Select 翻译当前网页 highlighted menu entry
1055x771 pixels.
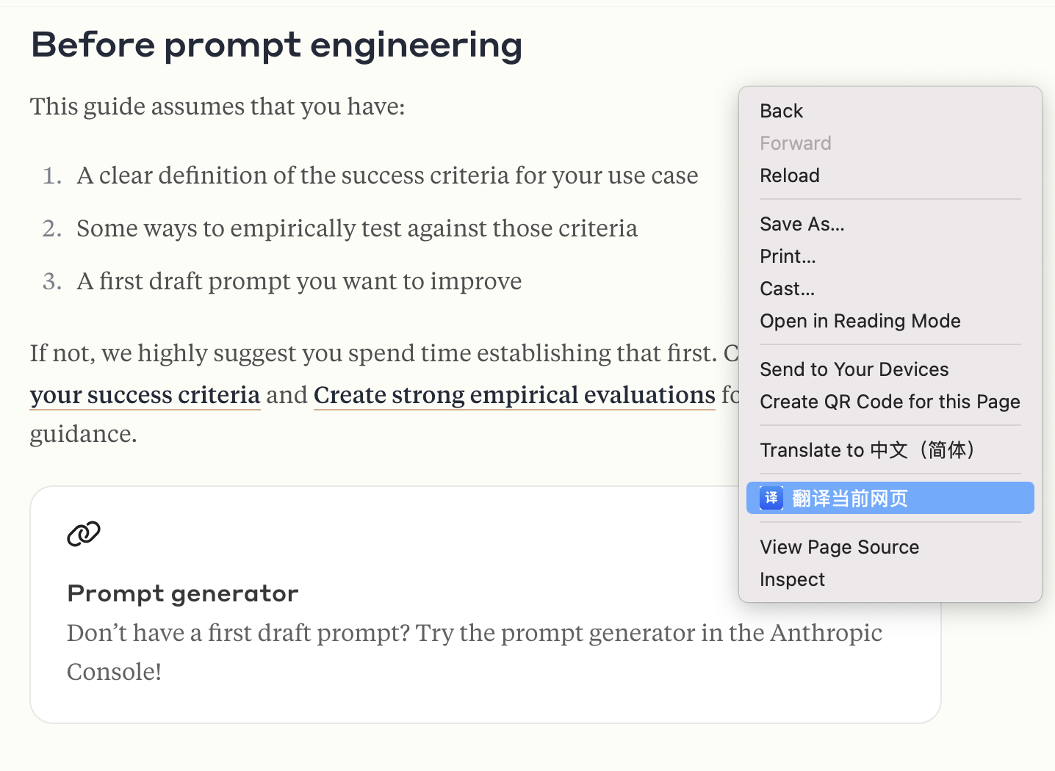point(890,498)
